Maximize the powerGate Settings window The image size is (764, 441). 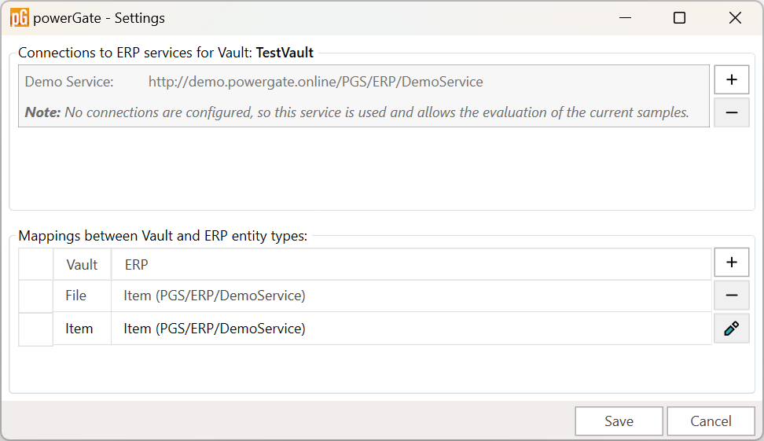click(679, 18)
